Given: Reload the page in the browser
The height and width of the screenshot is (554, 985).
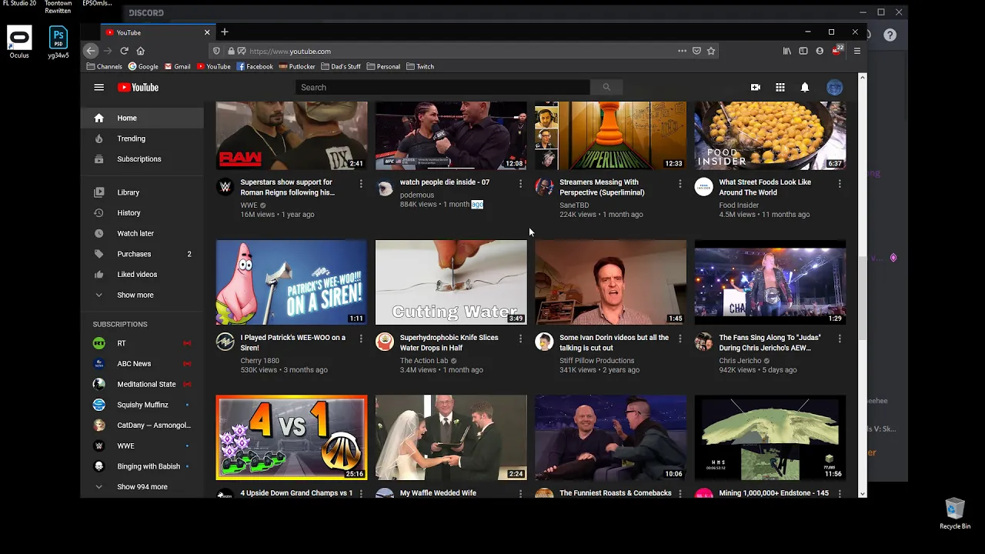Looking at the screenshot, I should (x=124, y=51).
